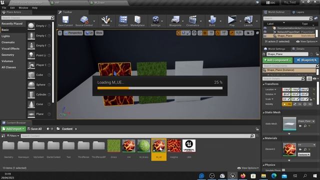Go back in Content Browser history
The height and width of the screenshot is (180, 320).
coord(48,129)
